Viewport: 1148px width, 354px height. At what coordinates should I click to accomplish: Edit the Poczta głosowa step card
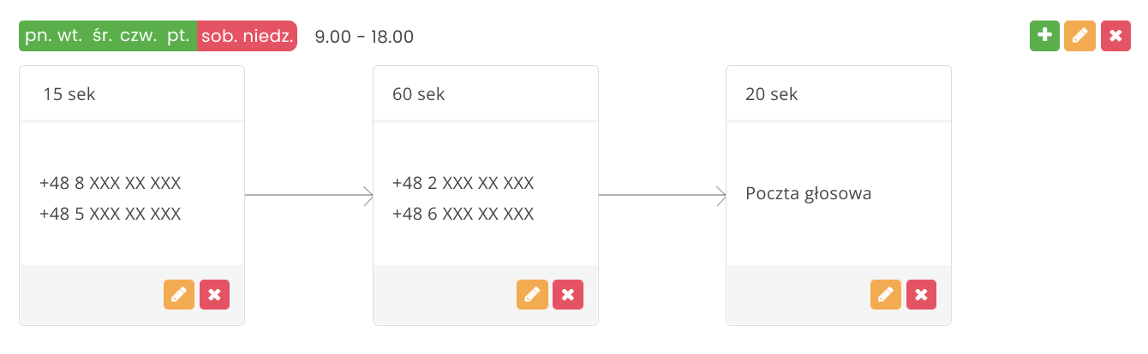point(885,294)
